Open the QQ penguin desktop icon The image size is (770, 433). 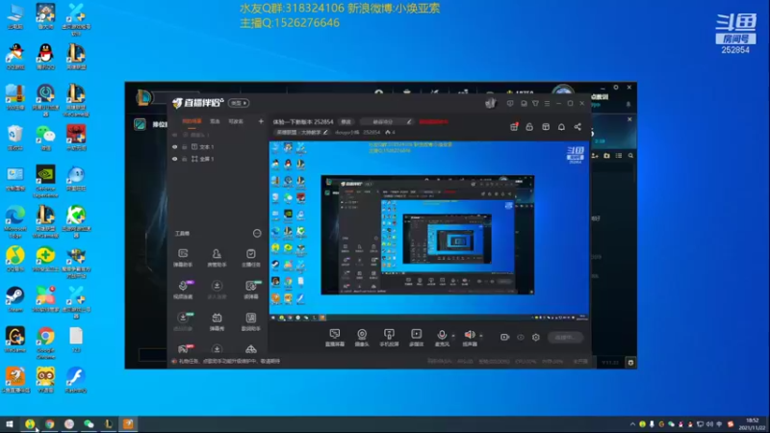(x=45, y=56)
